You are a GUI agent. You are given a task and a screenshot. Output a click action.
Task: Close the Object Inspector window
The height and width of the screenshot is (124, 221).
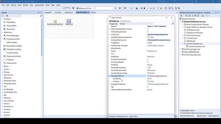coord(172,18)
